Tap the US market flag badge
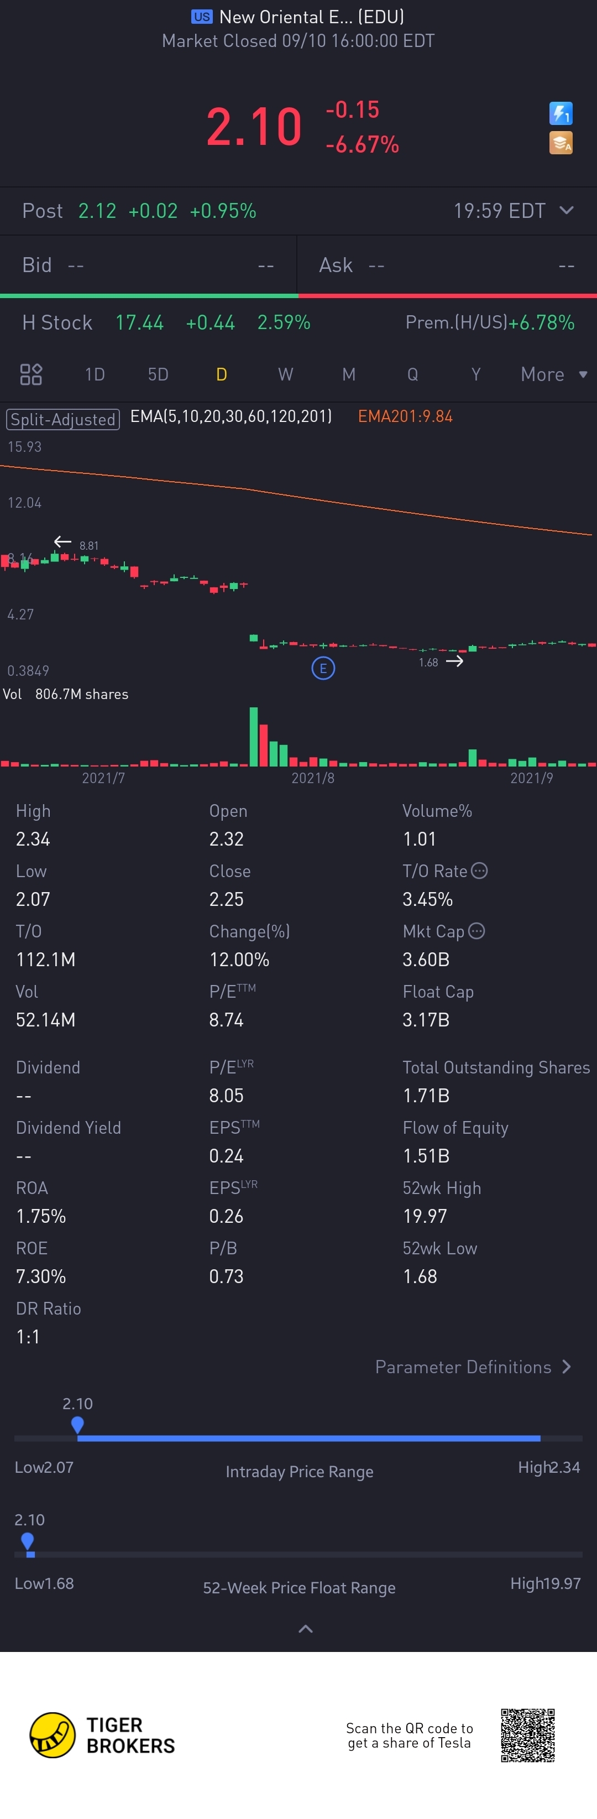Viewport: 597px width, 1819px height. click(202, 16)
